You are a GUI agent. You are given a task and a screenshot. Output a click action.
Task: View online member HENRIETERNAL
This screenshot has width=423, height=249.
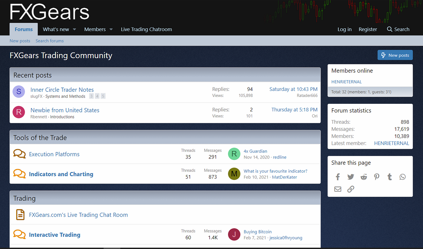click(x=346, y=82)
